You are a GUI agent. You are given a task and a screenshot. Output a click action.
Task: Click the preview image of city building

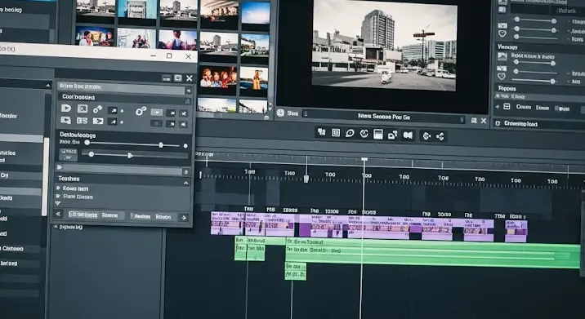pyautogui.click(x=385, y=45)
